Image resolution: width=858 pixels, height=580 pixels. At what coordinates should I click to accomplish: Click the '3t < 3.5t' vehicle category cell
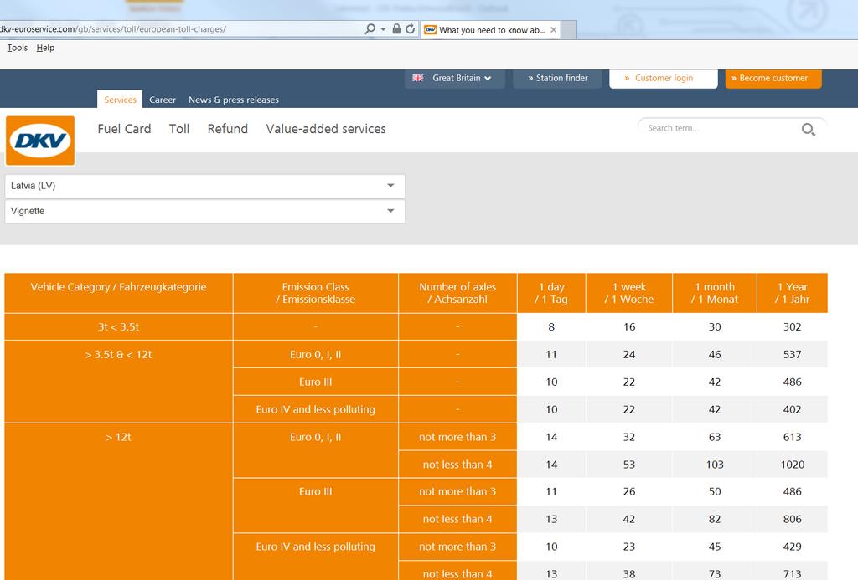(x=119, y=327)
